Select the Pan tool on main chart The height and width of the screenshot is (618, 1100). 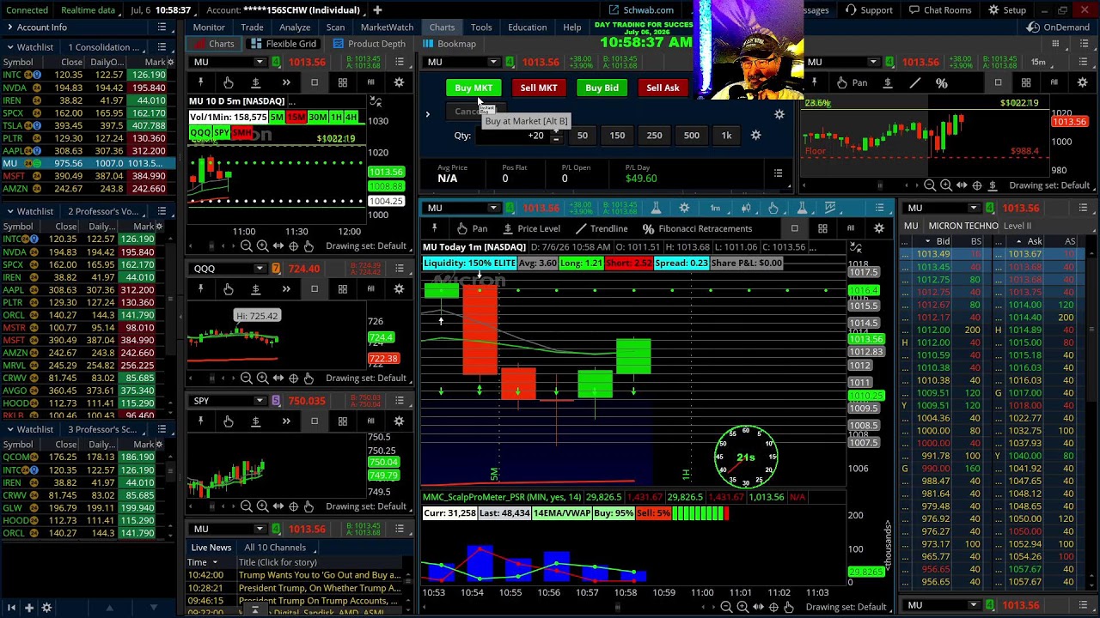click(x=472, y=228)
